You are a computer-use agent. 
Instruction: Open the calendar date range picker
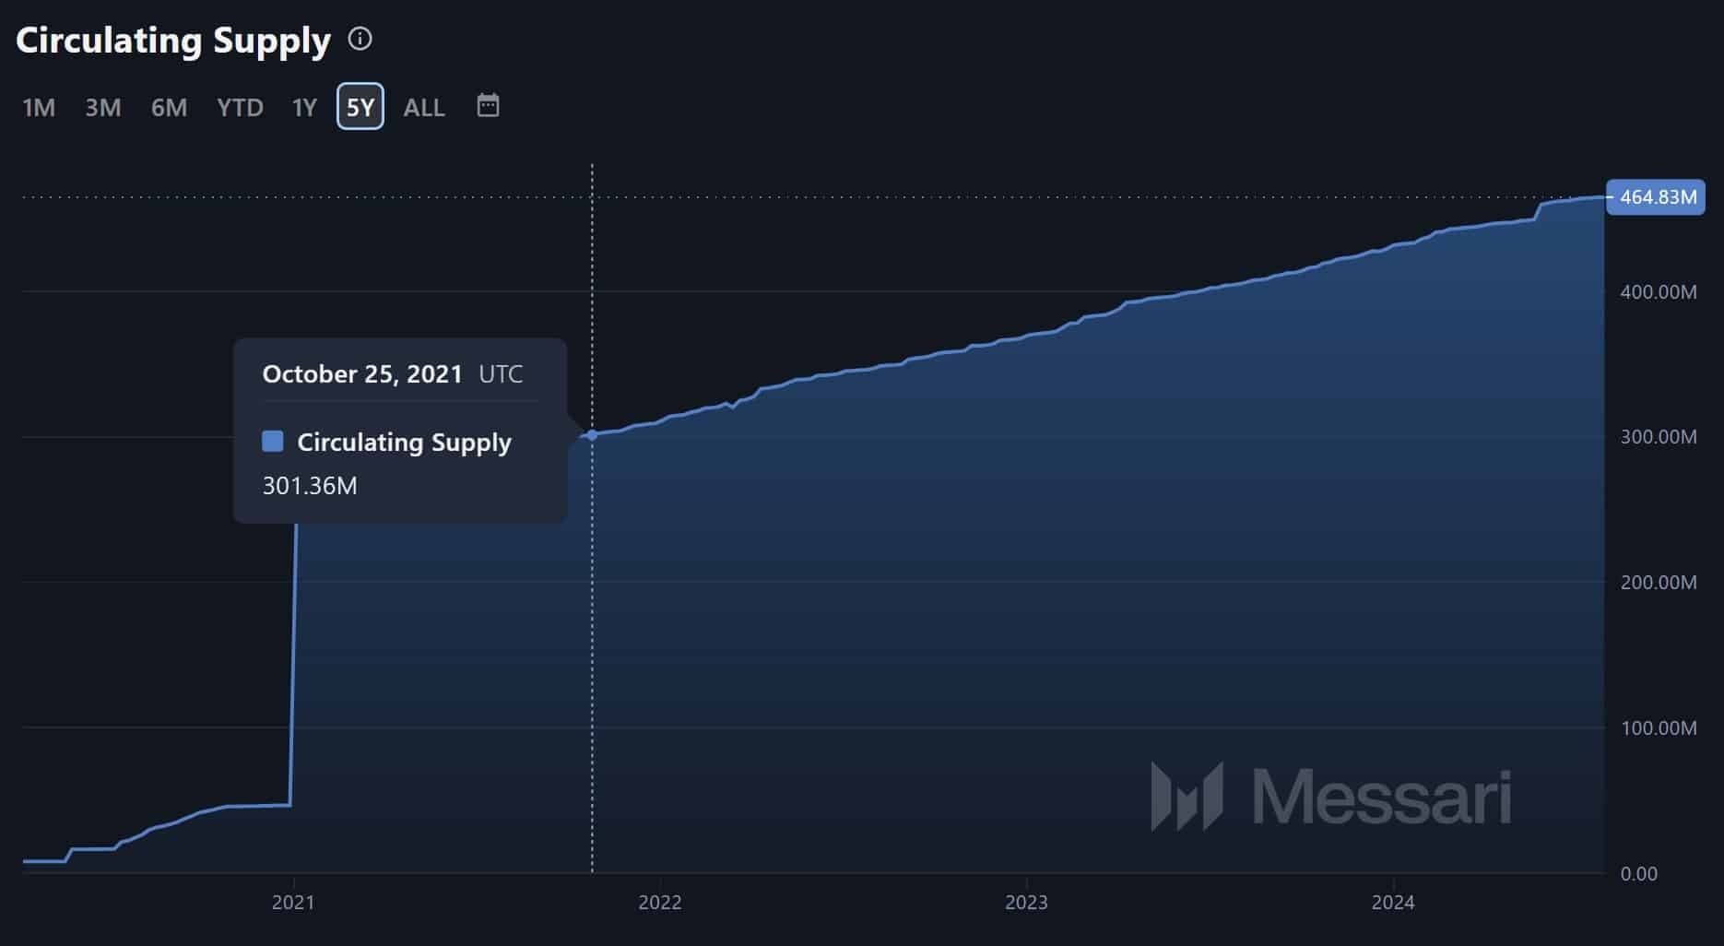tap(488, 105)
